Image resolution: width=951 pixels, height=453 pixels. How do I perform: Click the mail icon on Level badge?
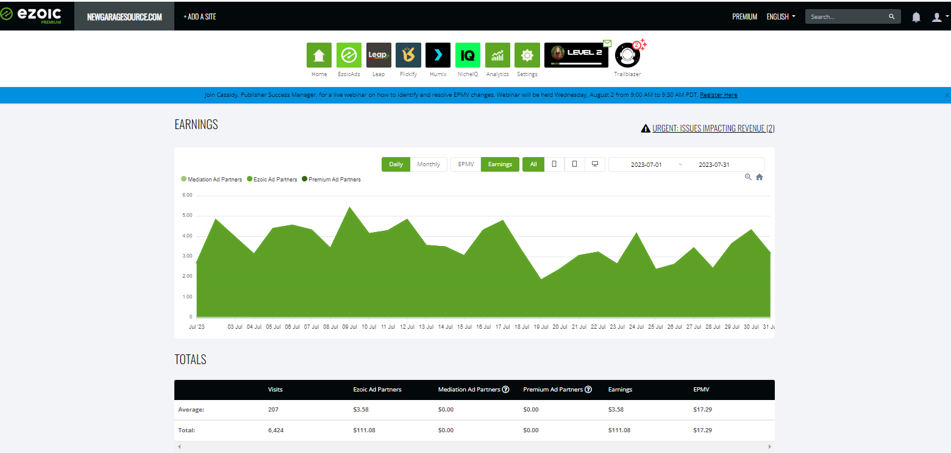(x=607, y=43)
